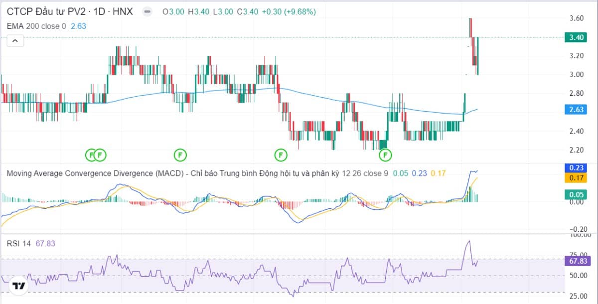
Task: Select the MACD indicator legend title
Action: pos(172,173)
